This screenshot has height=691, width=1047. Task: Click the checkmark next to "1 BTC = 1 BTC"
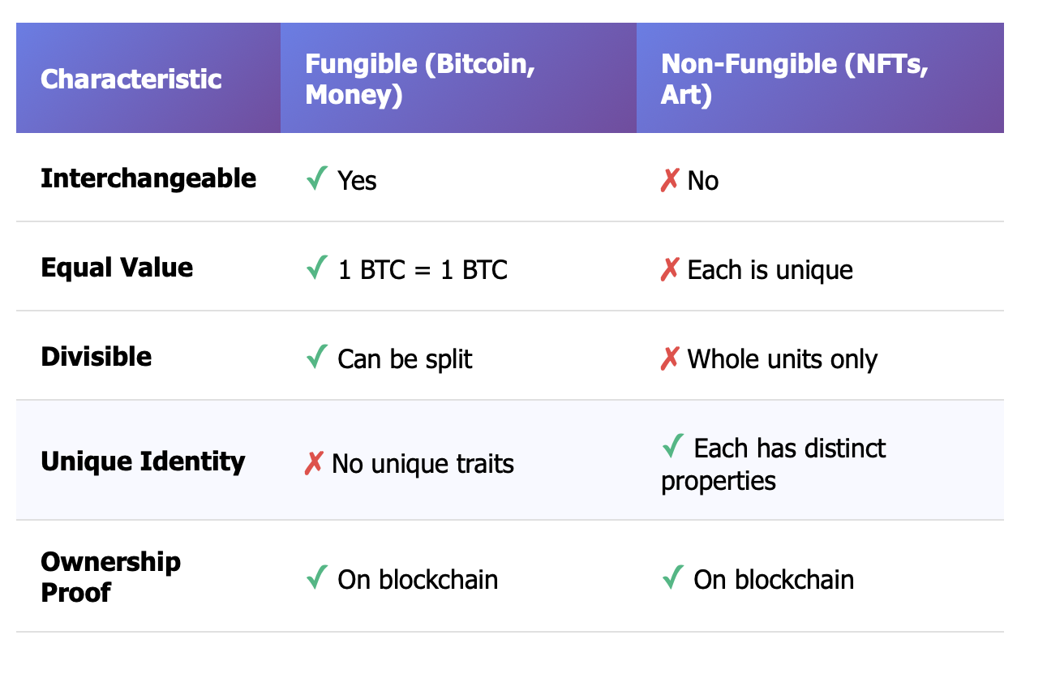(317, 268)
